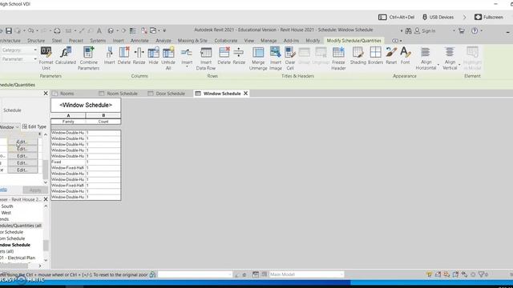Unhide All columns
The width and height of the screenshot is (513, 288).
tap(168, 58)
